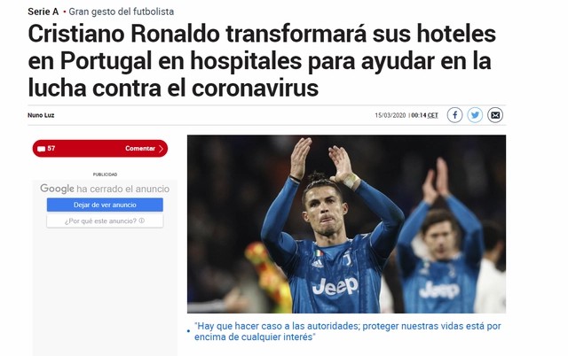
Task: Click the Comentar label on the red bar
Action: (x=140, y=149)
